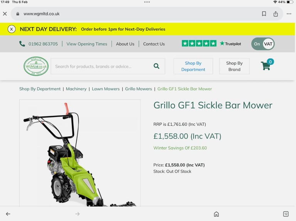Open the Shop By Department menu
This screenshot has width=296, height=221.
pos(193,66)
